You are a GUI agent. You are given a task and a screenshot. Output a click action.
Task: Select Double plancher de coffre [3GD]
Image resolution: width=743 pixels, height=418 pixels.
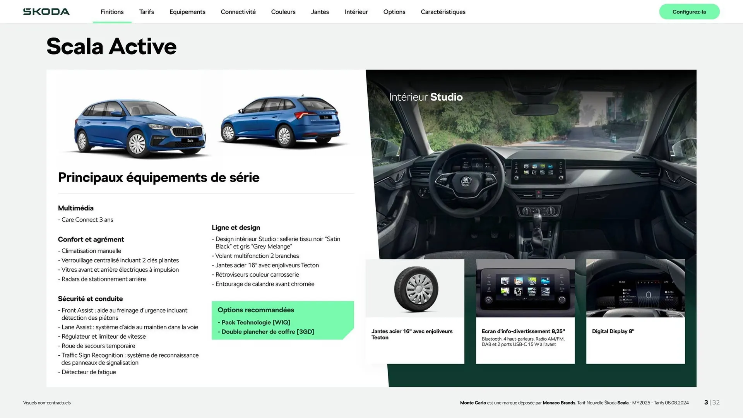[x=267, y=332]
